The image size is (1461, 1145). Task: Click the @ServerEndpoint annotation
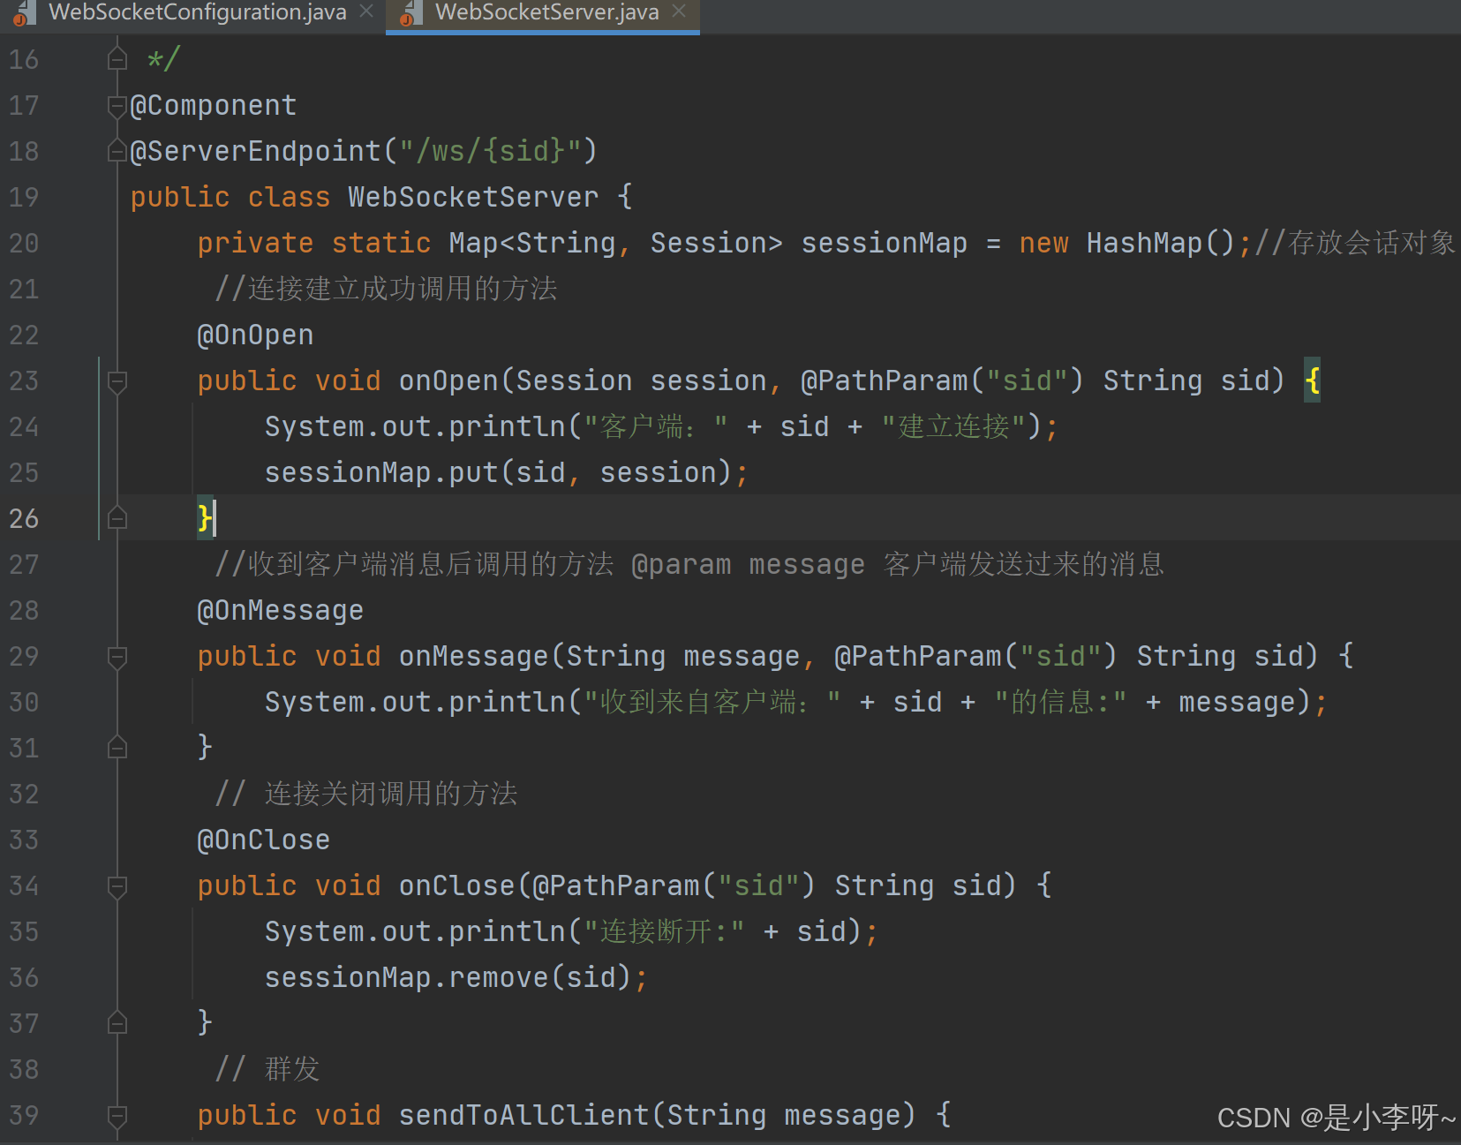pyautogui.click(x=255, y=151)
